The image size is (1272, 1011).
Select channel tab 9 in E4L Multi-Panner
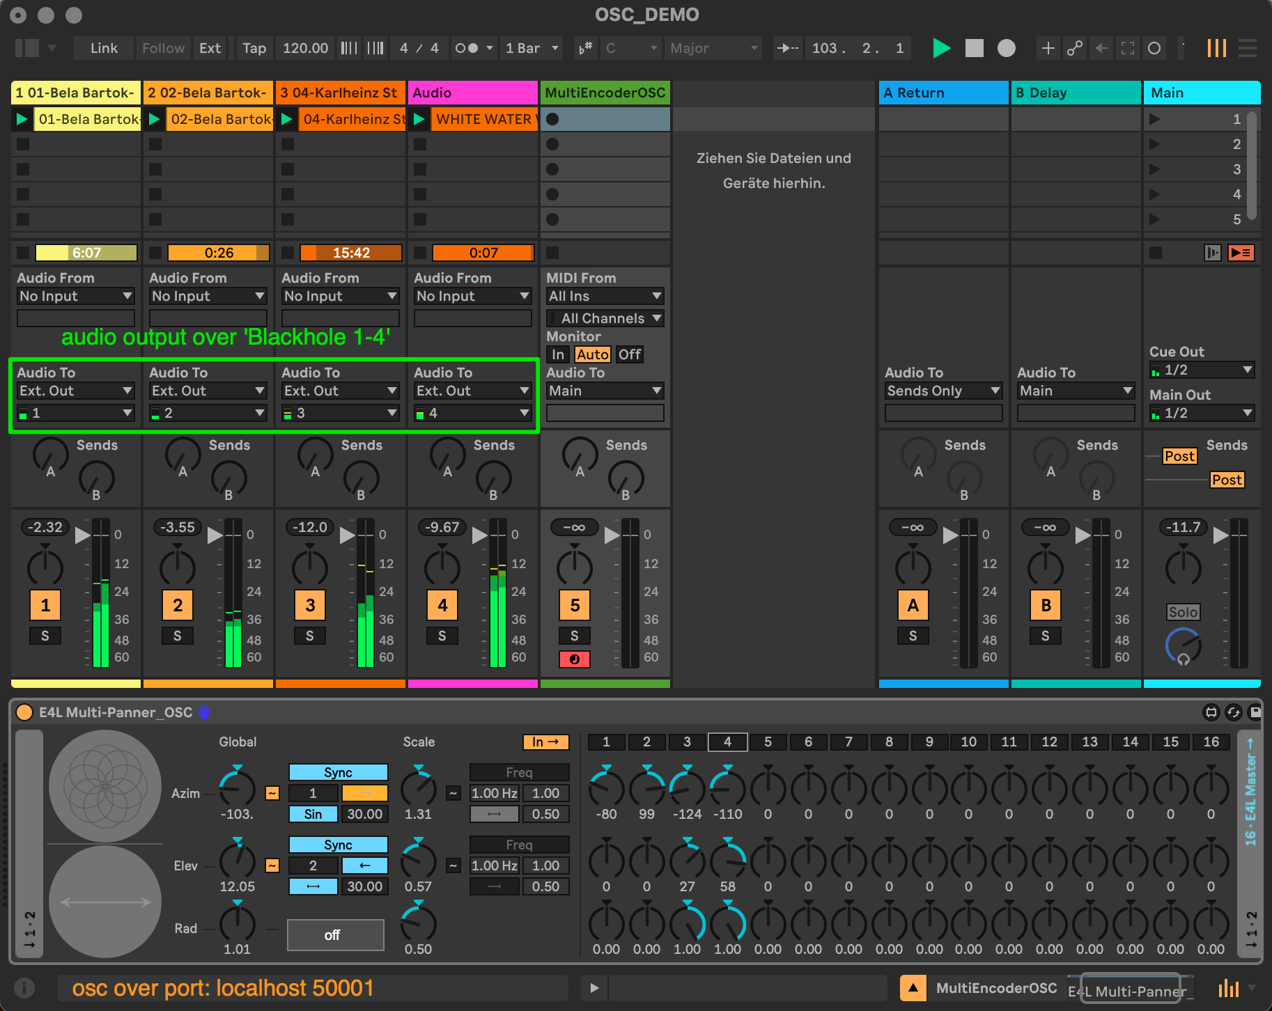pos(929,742)
